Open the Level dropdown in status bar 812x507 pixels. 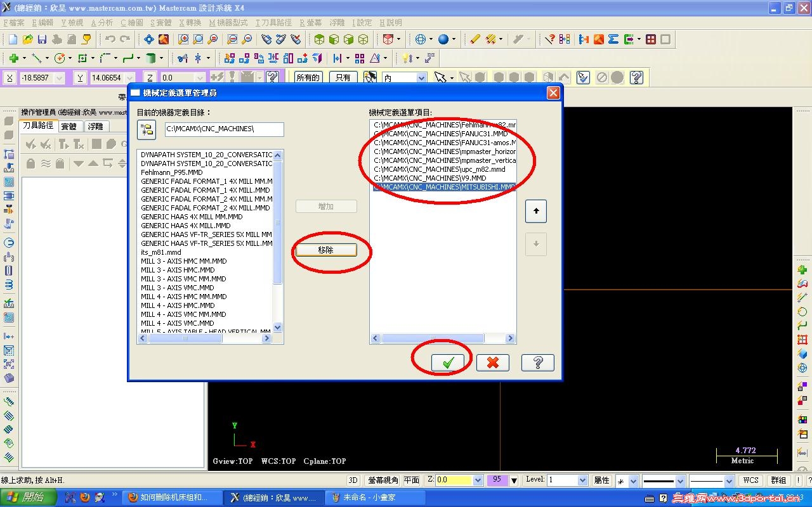coord(582,480)
